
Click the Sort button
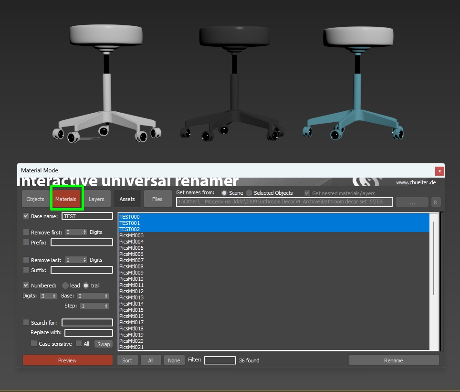point(127,360)
